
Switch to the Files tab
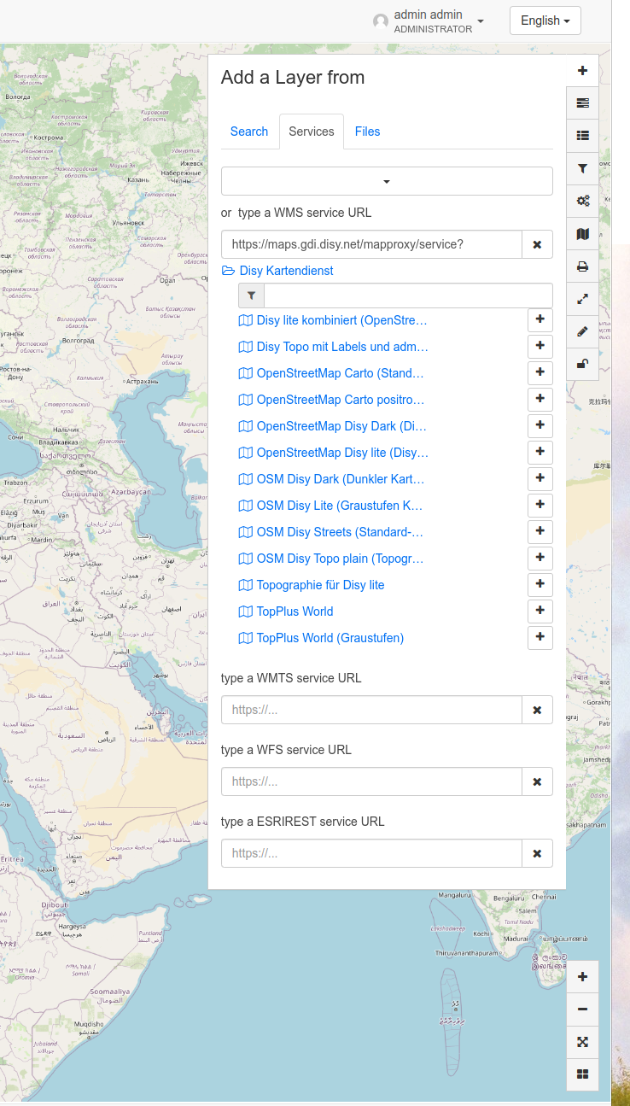368,132
